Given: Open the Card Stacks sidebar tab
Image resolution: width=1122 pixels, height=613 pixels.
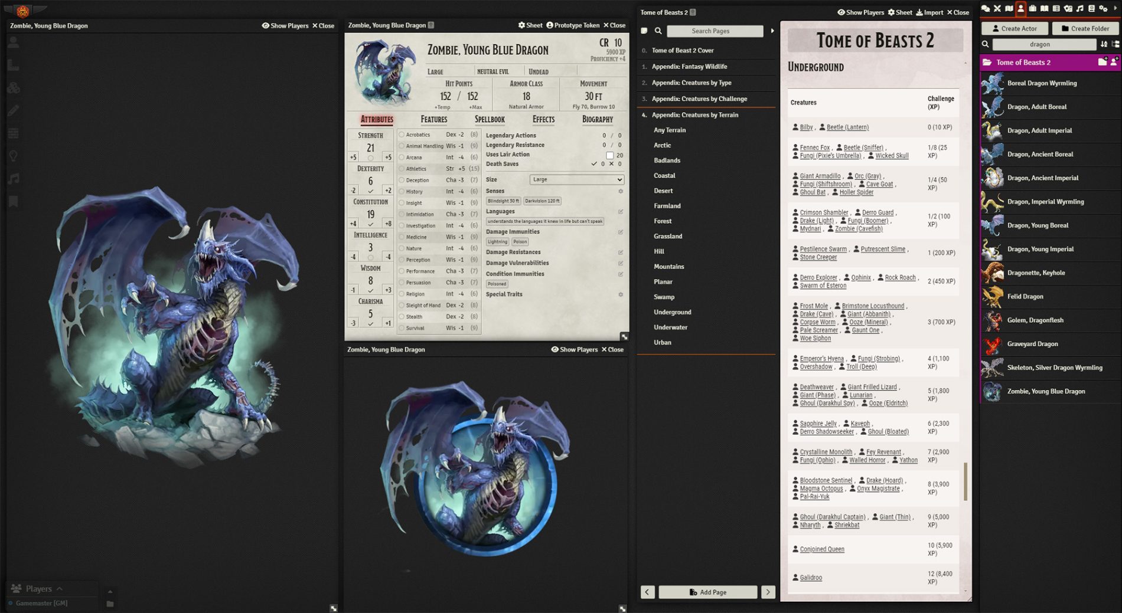Looking at the screenshot, I should click(x=1068, y=8).
